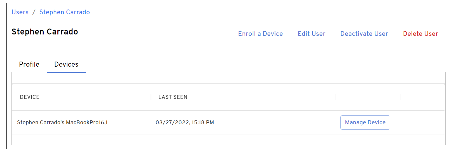This screenshot has width=454, height=154.
Task: Click the slash separator in the breadcrumb
Action: pos(34,12)
